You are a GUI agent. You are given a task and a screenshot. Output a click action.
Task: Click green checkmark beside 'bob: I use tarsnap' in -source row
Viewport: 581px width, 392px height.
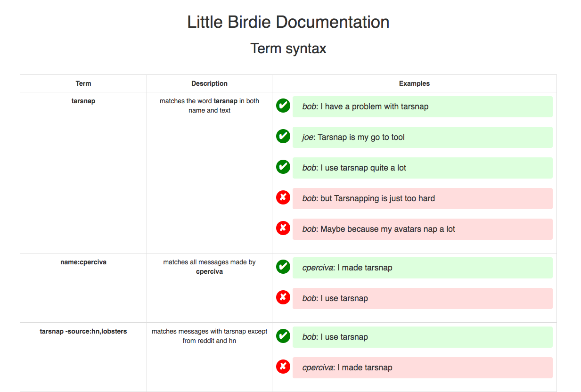pos(283,336)
